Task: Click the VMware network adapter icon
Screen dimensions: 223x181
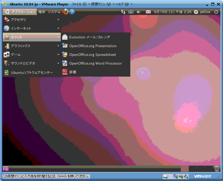Action: point(176,176)
